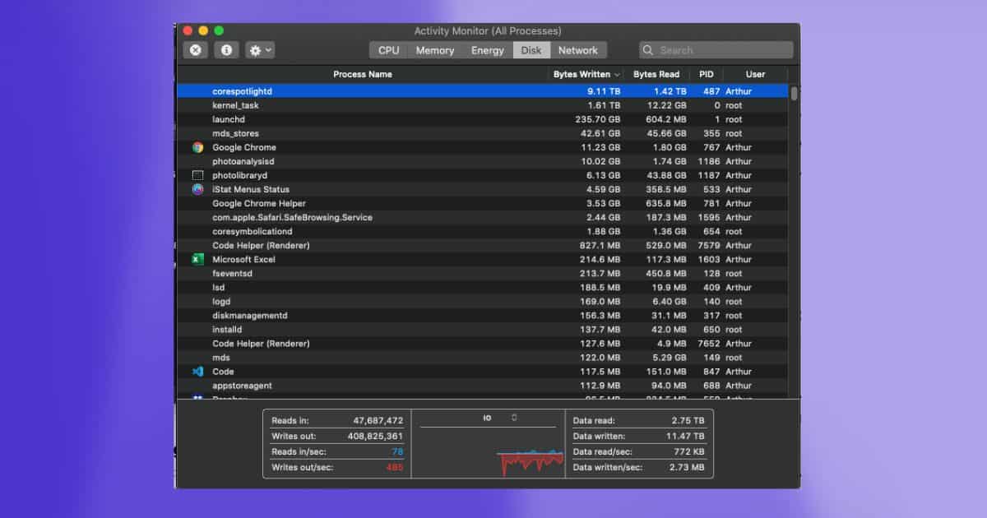This screenshot has height=518, width=987.
Task: Click the photolibraryd process icon
Action: [197, 176]
